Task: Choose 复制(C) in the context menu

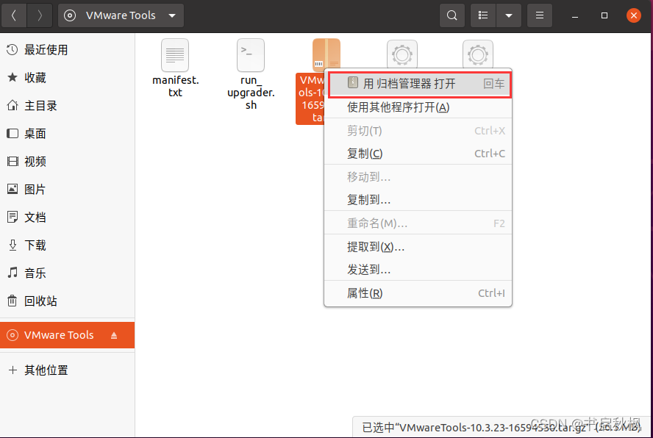Action: pyautogui.click(x=418, y=154)
